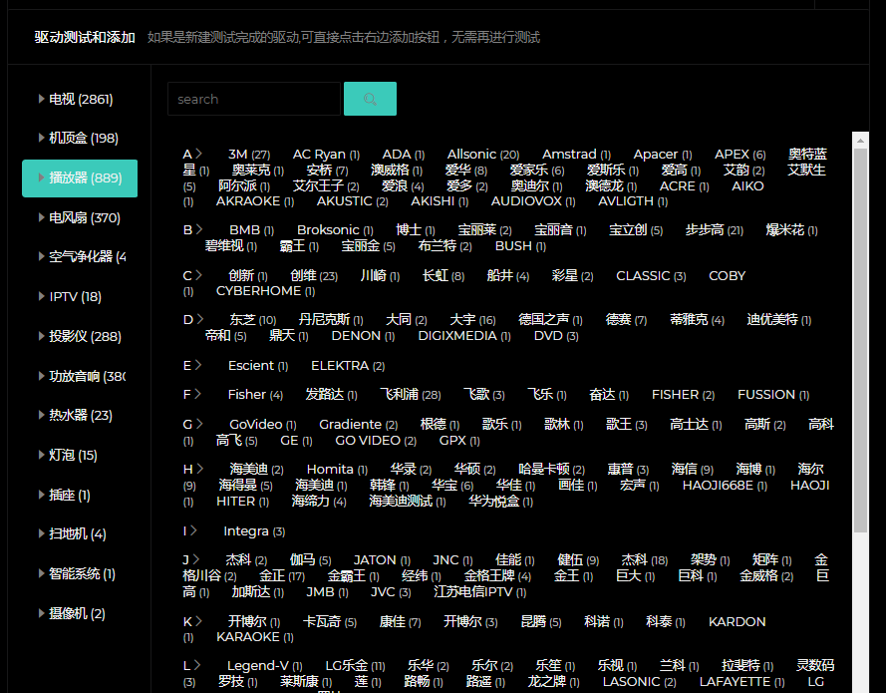Image resolution: width=886 pixels, height=693 pixels.
Task: Select brand 步步高 (21)
Action: tap(715, 230)
